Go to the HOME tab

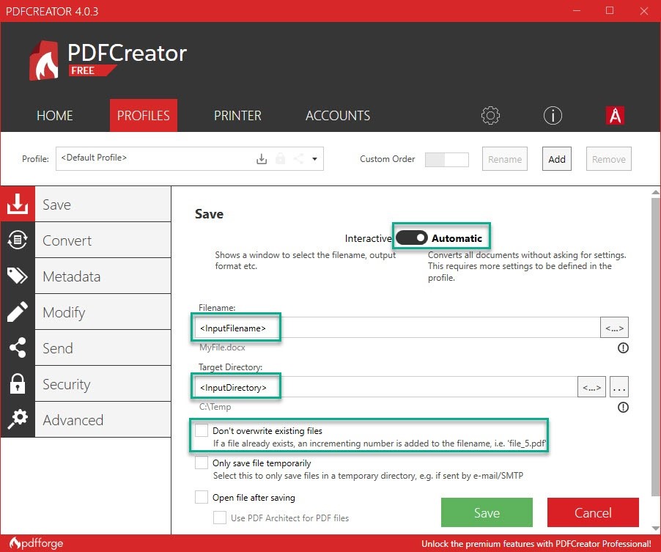click(x=55, y=116)
